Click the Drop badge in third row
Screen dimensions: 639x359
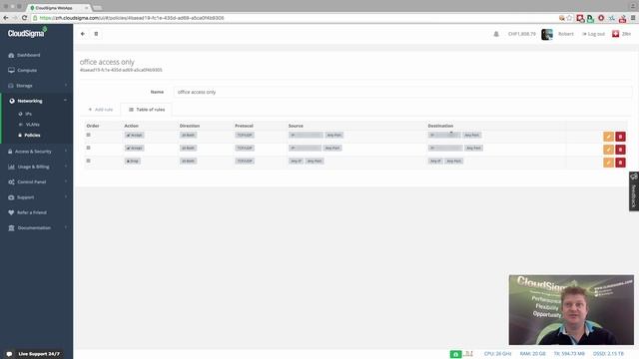pos(133,162)
